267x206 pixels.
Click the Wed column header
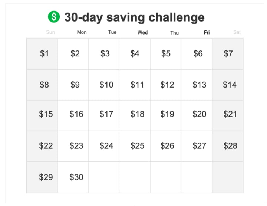(x=142, y=32)
